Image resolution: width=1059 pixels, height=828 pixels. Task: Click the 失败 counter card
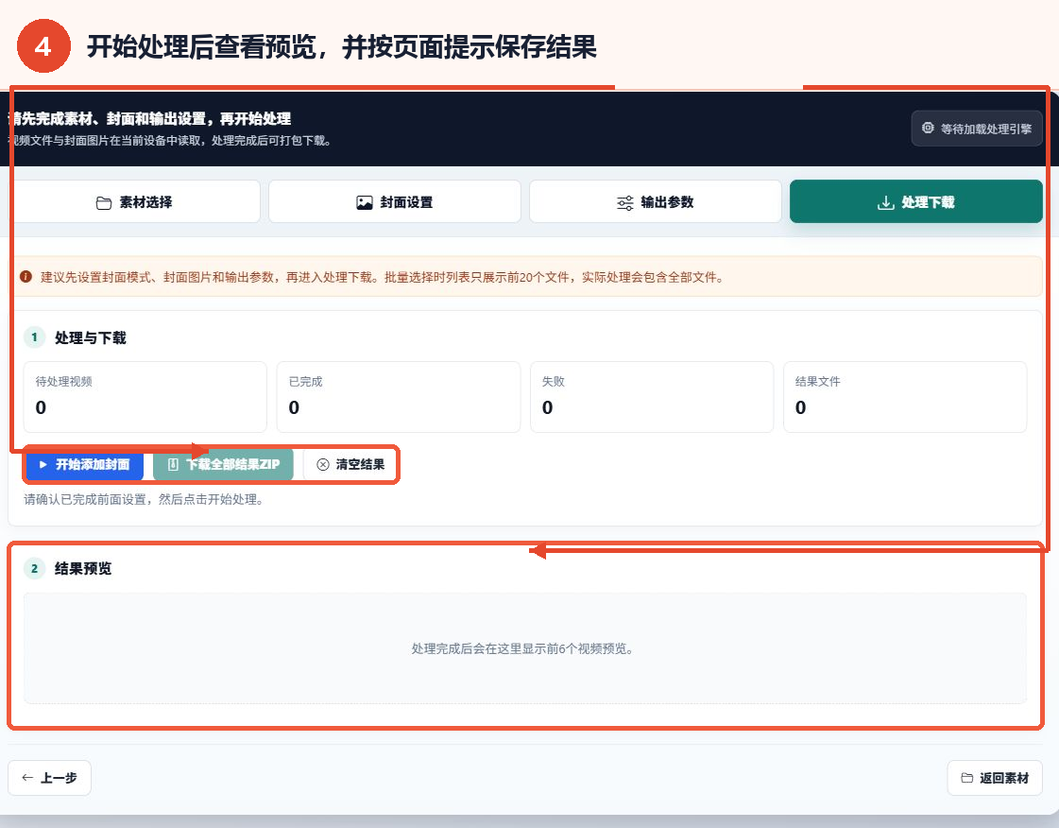tap(652, 397)
